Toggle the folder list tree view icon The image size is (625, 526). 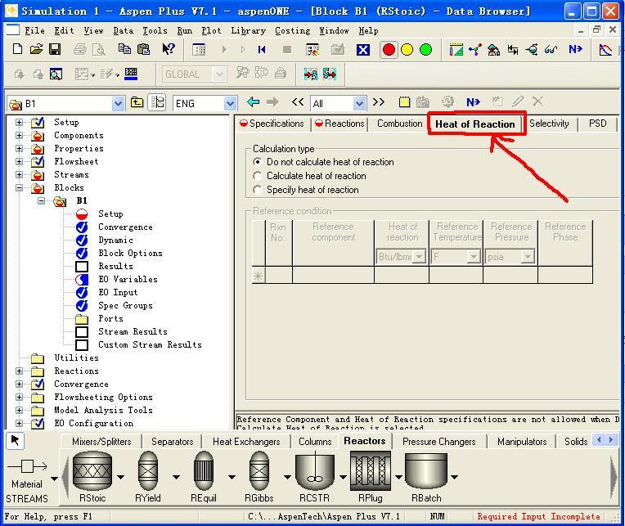point(157,102)
